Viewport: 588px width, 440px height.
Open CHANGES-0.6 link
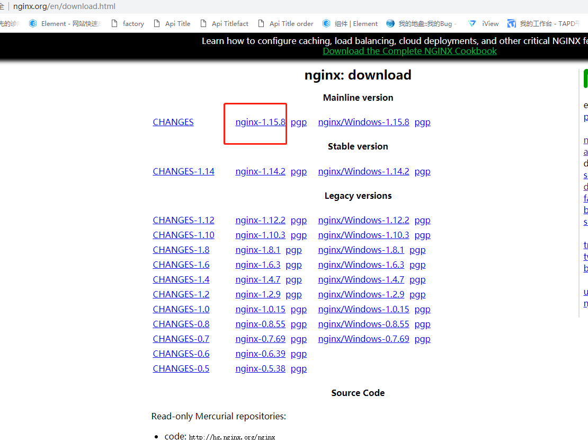pos(181,354)
